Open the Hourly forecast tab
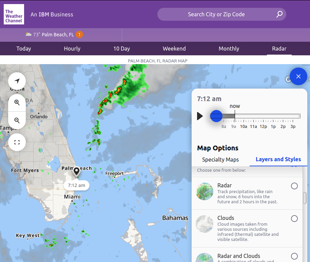310x262 pixels. coord(72,49)
